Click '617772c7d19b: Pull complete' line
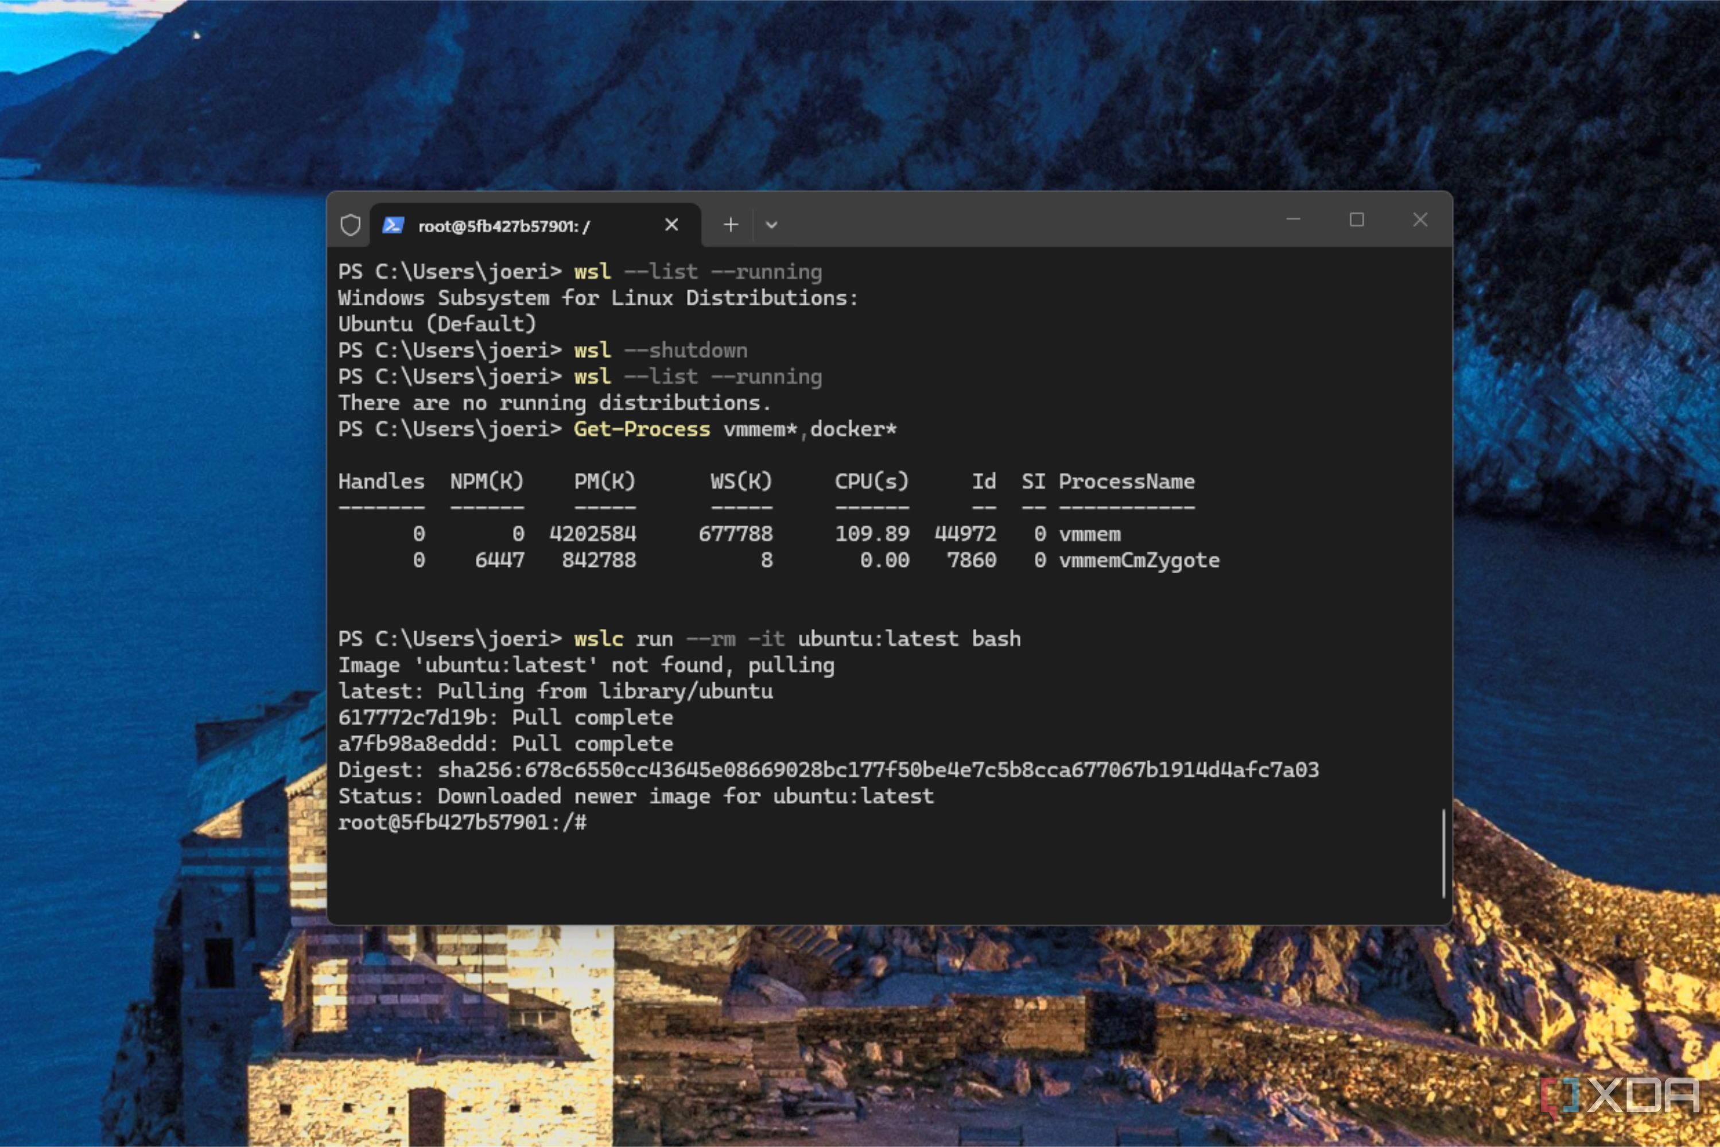 coord(506,718)
